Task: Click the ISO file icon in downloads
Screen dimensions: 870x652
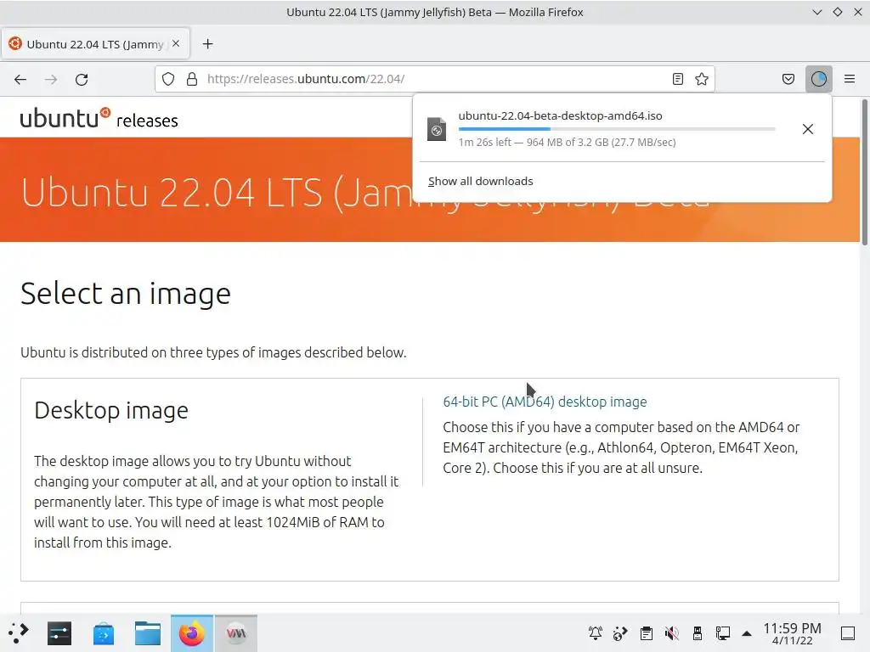Action: [x=437, y=129]
